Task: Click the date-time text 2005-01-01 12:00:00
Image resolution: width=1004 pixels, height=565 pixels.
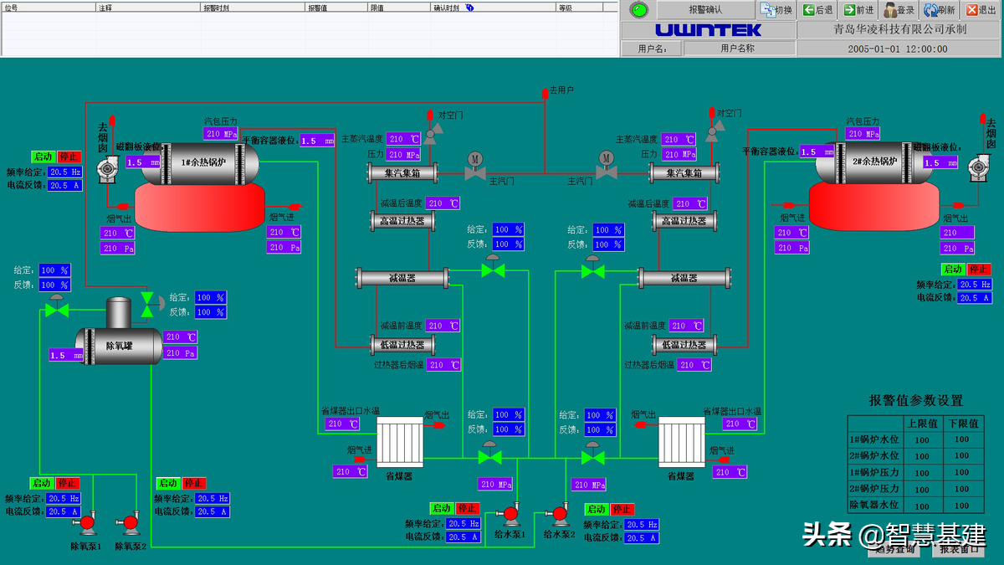Action: (898, 49)
